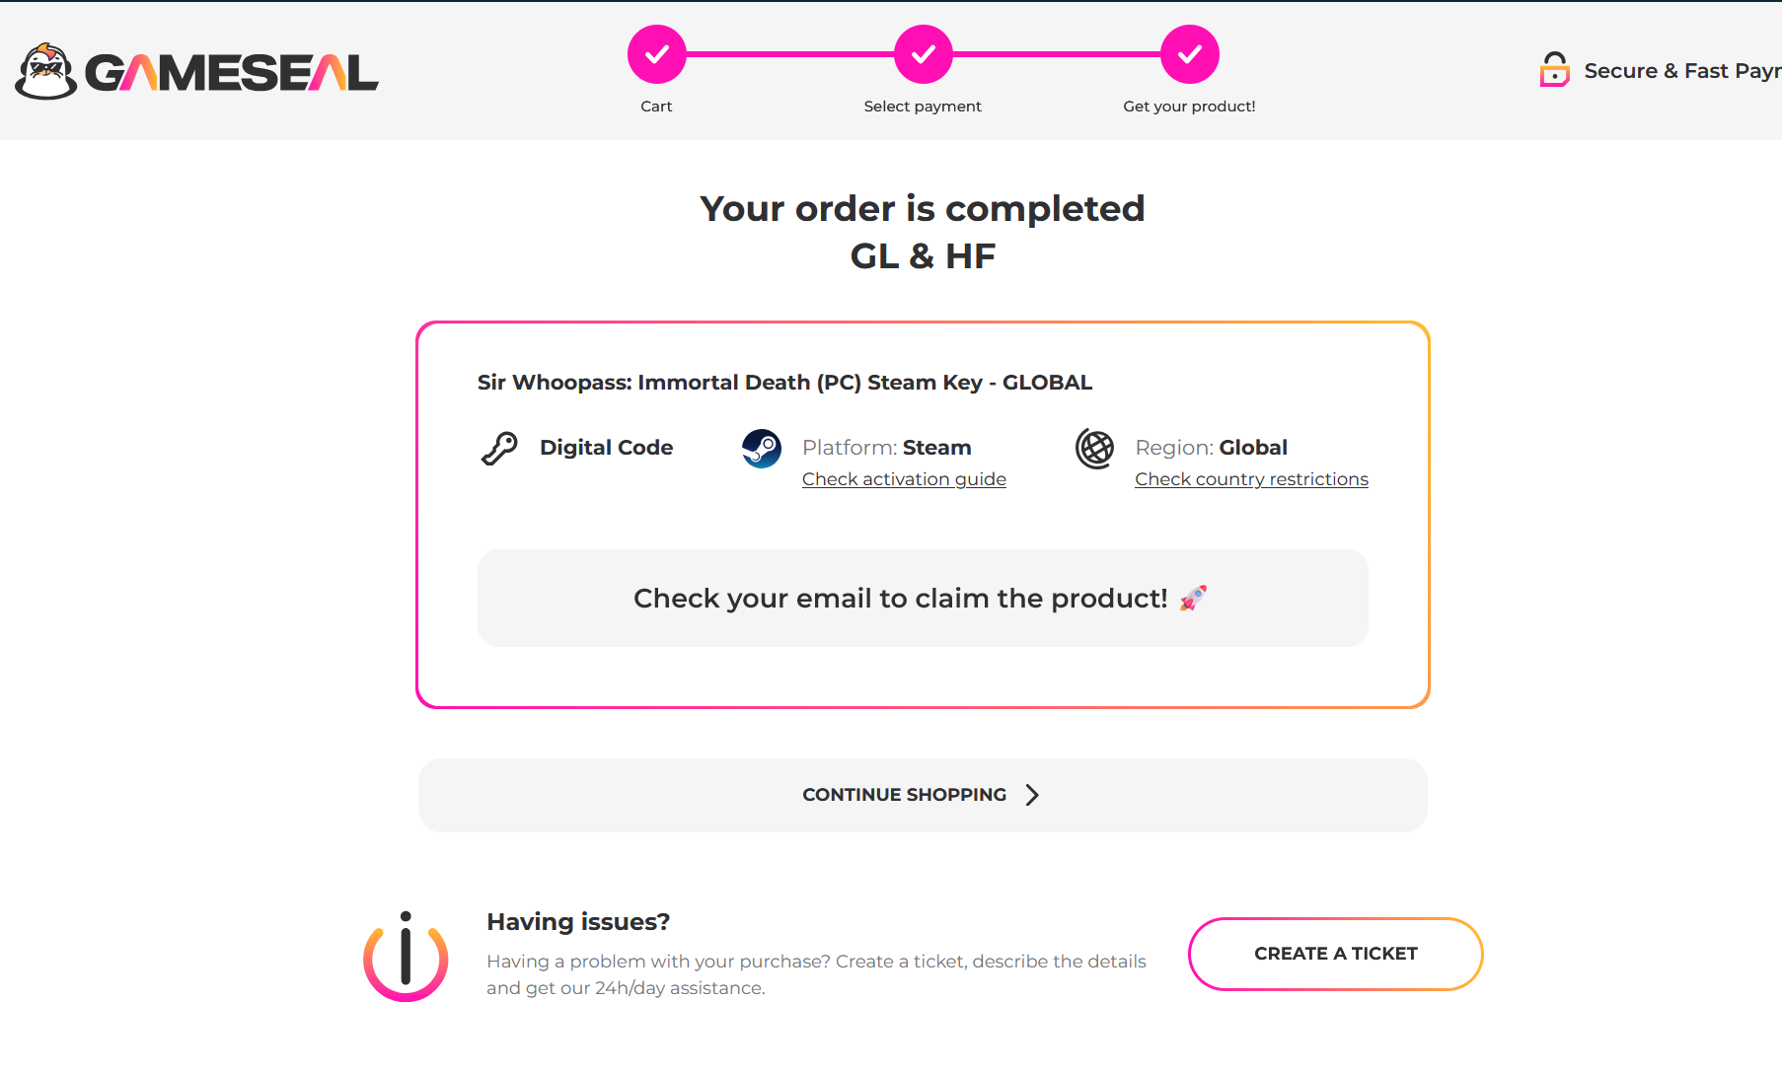Click the digital code key icon

pos(499,449)
